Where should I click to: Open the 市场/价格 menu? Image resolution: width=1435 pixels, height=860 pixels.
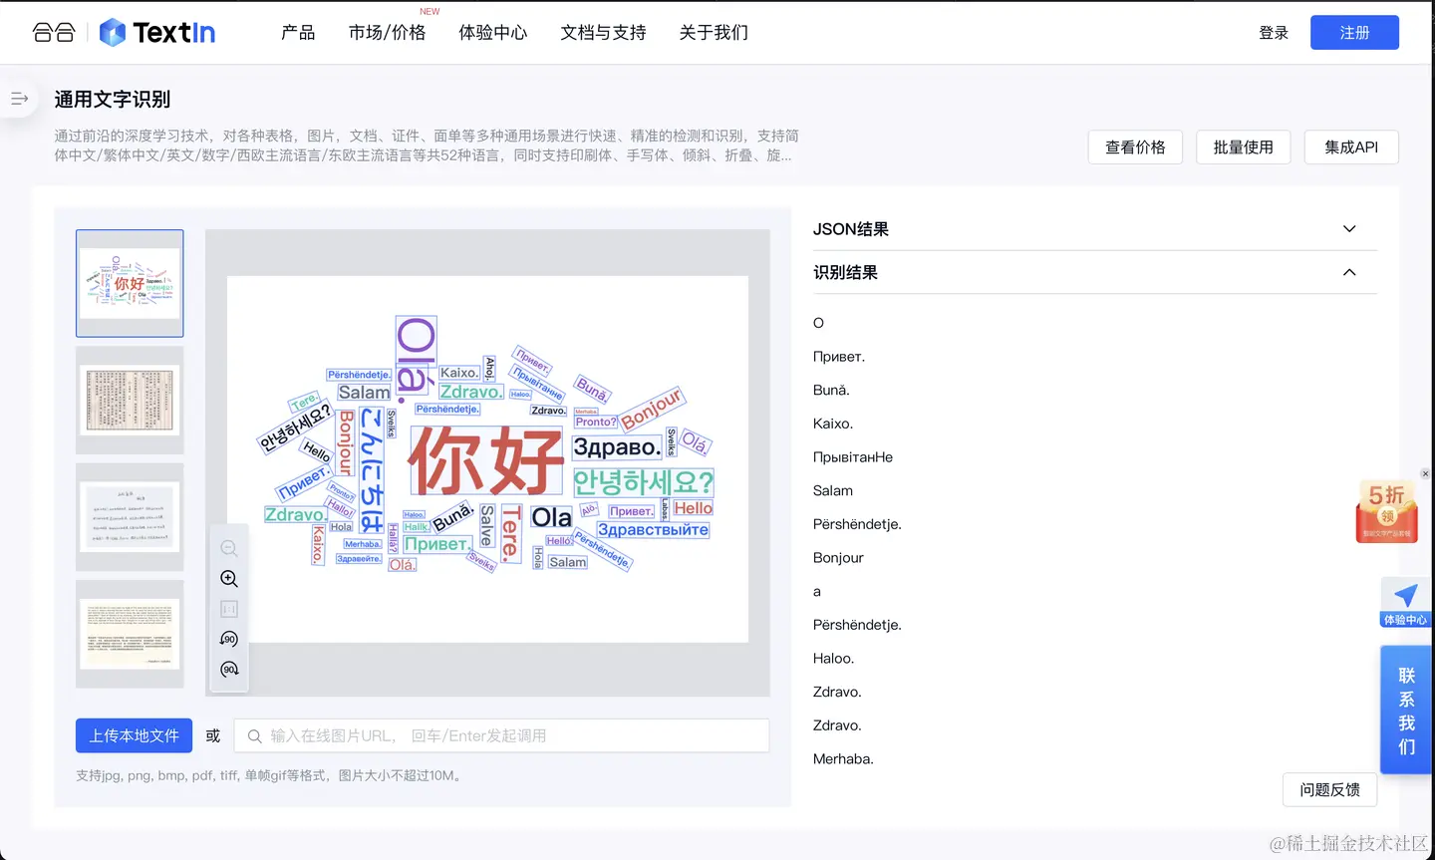click(x=387, y=33)
